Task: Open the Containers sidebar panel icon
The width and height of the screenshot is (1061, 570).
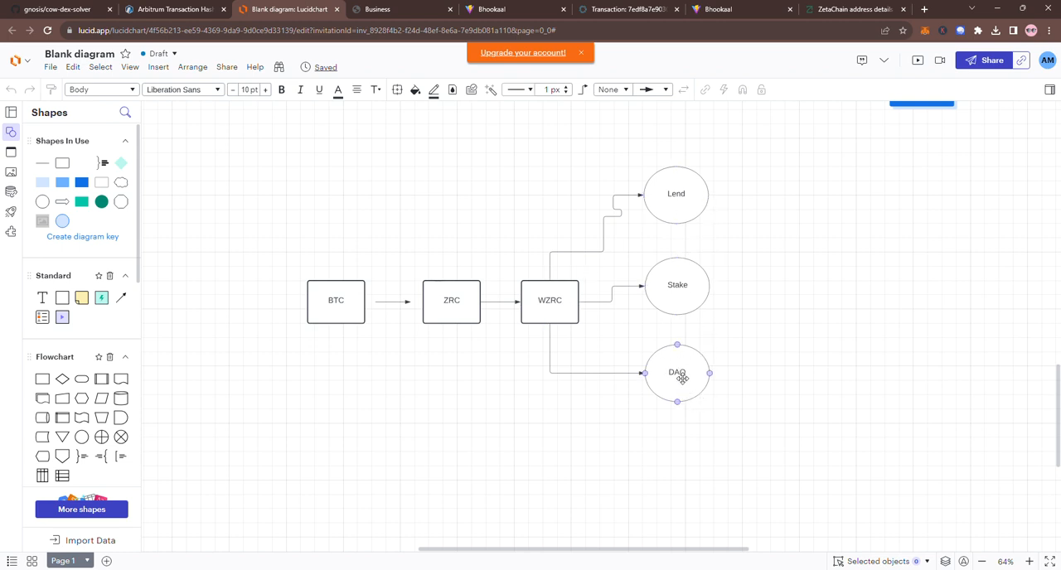Action: (x=11, y=152)
